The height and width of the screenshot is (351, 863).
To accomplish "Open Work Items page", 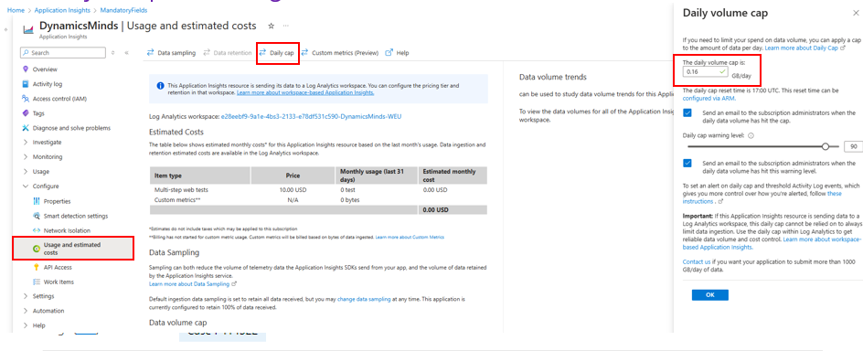I will click(59, 282).
